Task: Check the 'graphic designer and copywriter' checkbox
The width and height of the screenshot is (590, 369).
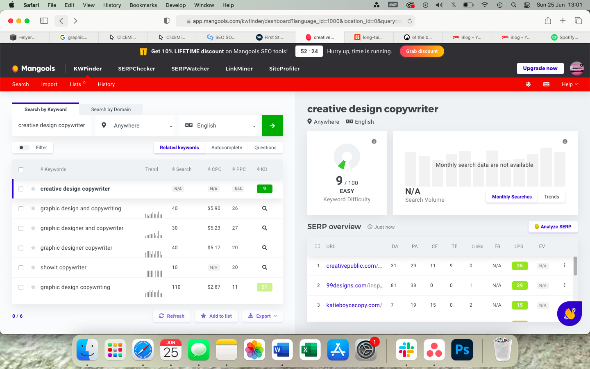Action: pos(21,228)
